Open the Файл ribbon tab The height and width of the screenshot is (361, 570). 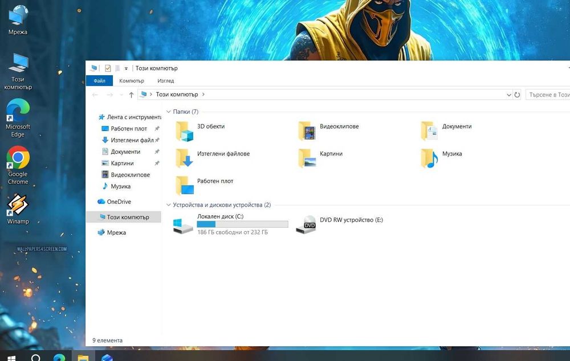pos(99,81)
